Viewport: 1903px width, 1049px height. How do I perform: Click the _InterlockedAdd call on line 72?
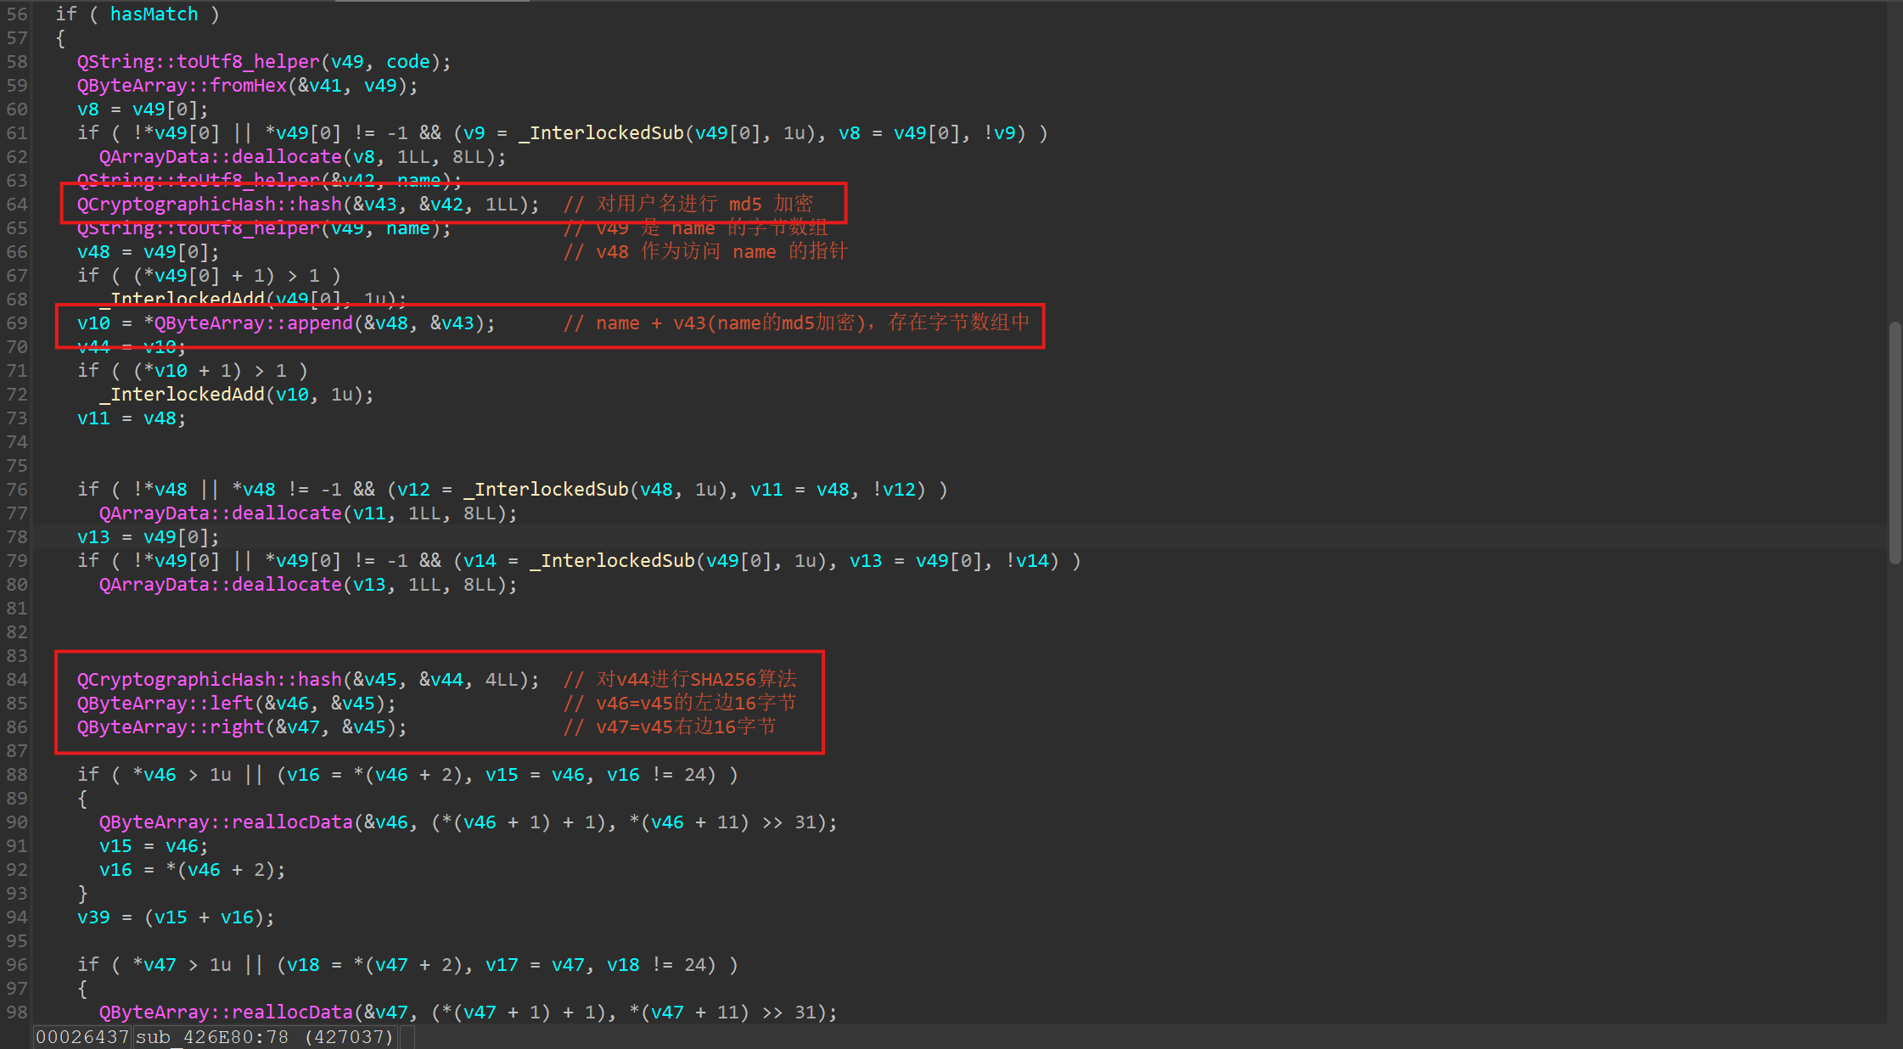pos(182,395)
